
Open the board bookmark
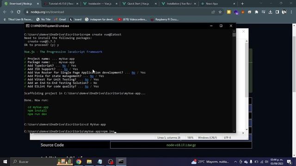point(75,19)
